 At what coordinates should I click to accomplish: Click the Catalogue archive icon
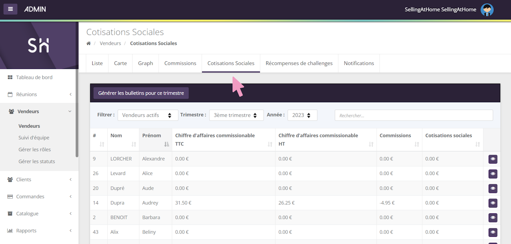(10, 214)
